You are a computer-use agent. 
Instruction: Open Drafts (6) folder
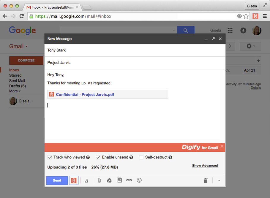tap(18, 86)
